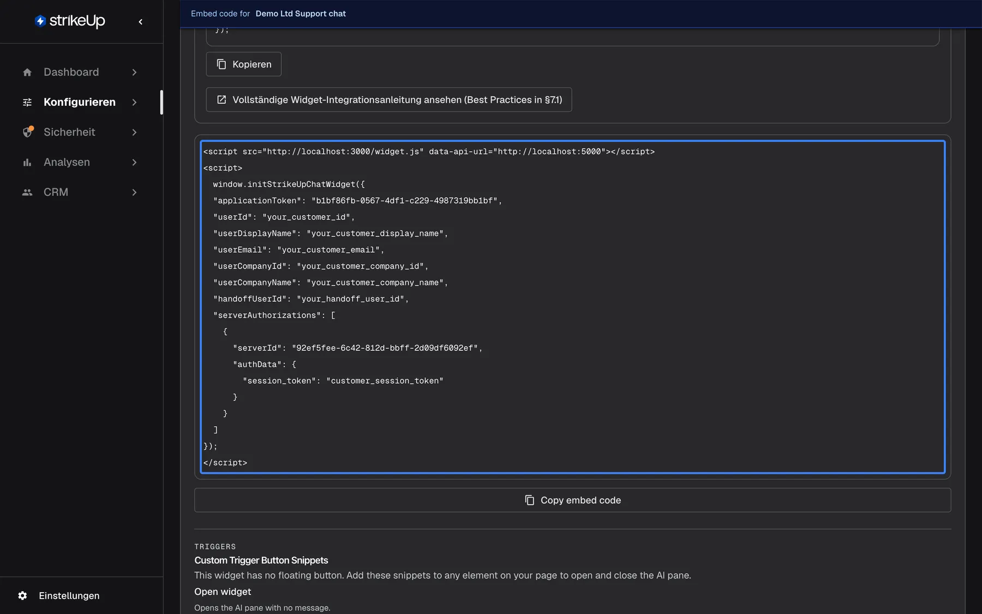This screenshot has height=614, width=982.
Task: Click the handoffUserId line in the code
Action: (x=311, y=299)
